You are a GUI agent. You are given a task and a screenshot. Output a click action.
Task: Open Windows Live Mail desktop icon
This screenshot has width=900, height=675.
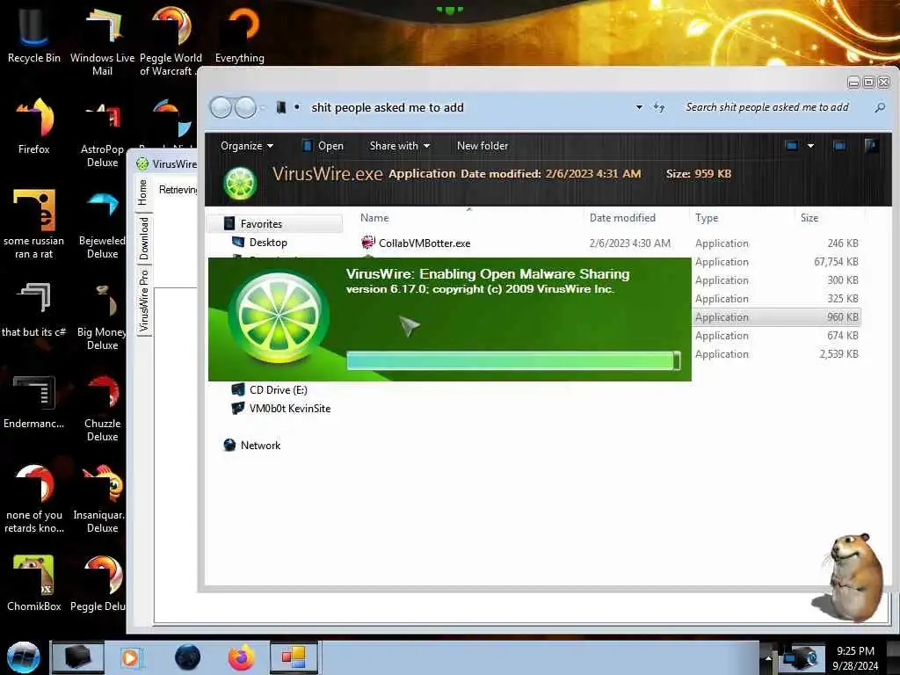click(x=102, y=40)
